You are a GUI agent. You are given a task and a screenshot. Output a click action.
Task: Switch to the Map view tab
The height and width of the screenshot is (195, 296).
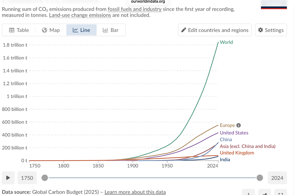[51, 30]
